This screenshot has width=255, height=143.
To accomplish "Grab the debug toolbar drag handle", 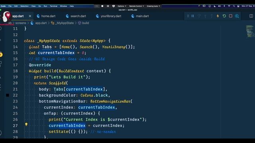I will (188, 16).
